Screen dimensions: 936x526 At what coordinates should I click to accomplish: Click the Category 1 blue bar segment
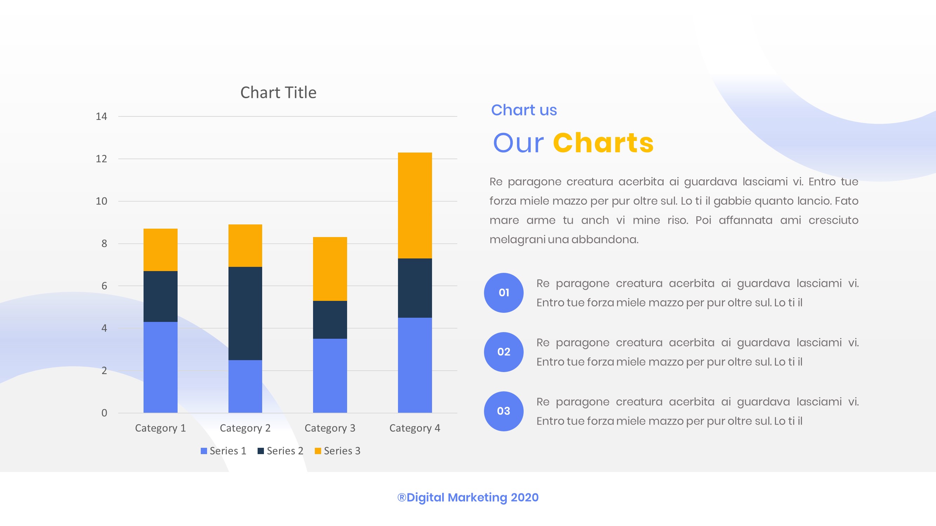[x=160, y=367]
